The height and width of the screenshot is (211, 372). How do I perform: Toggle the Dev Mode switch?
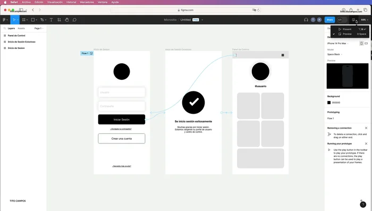pos(342,20)
